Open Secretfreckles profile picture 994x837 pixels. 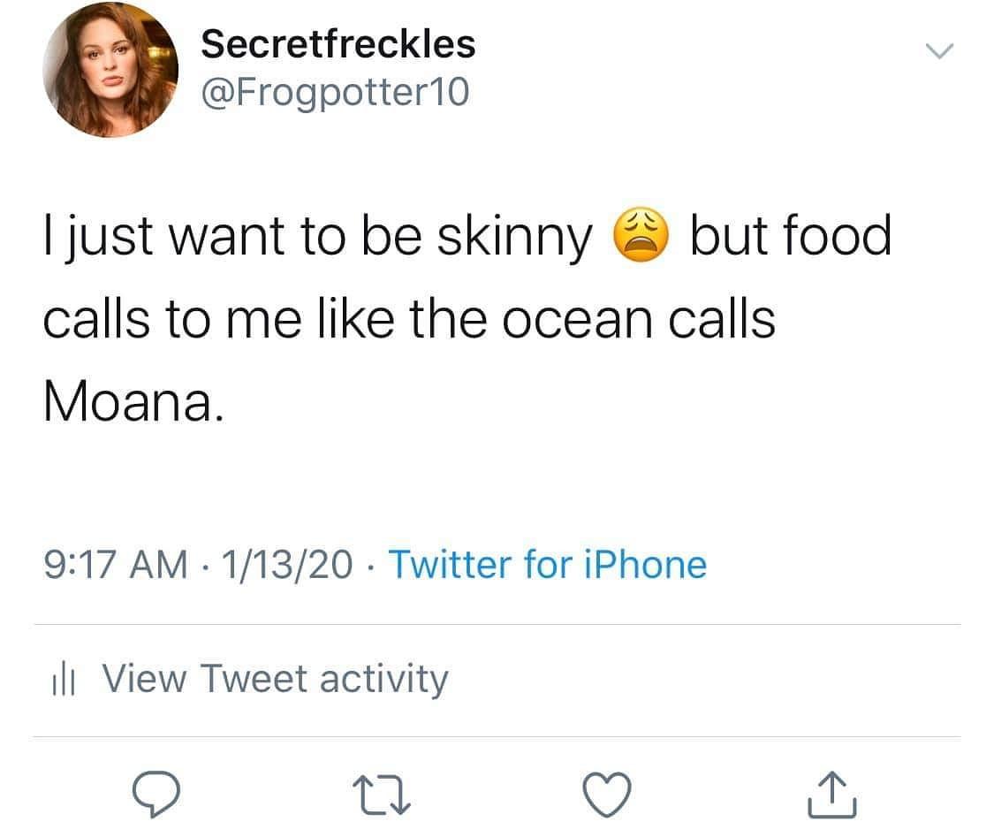click(111, 70)
